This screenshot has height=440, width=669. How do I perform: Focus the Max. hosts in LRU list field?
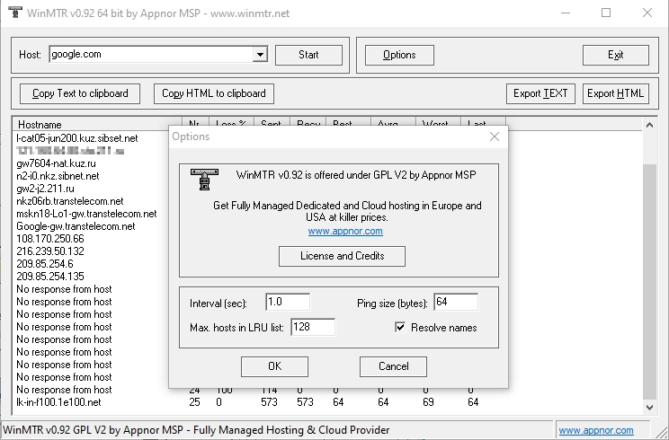[313, 327]
